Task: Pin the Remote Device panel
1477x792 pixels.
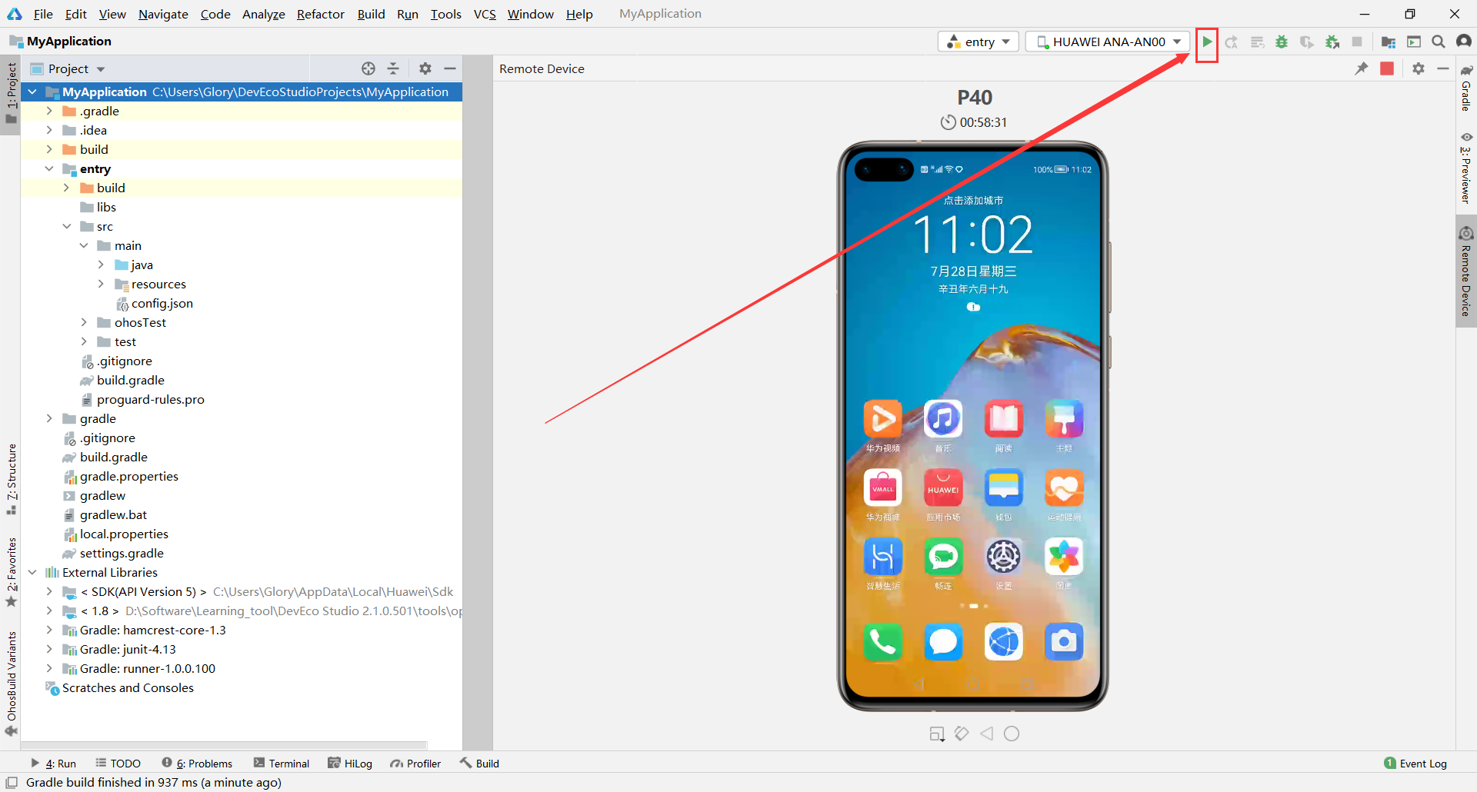Action: [x=1362, y=68]
